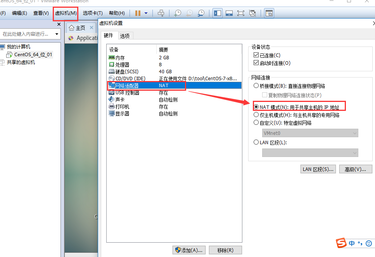The width and height of the screenshot is (375, 257).
Task: Select the 内存 memory device row
Action: tap(174, 58)
